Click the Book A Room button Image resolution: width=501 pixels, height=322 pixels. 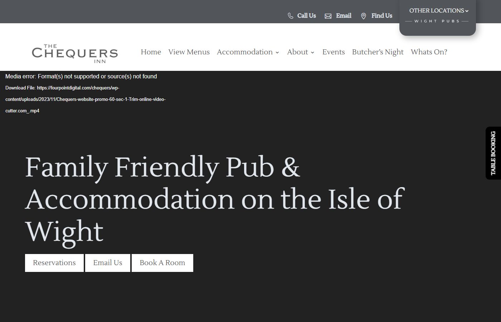click(162, 263)
